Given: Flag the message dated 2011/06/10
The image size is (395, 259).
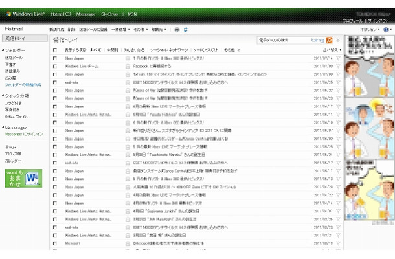Looking at the screenshot, I should point(338,122).
